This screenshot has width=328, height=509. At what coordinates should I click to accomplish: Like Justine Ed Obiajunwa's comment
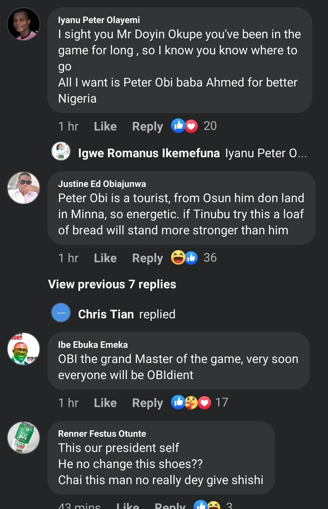[x=105, y=258]
